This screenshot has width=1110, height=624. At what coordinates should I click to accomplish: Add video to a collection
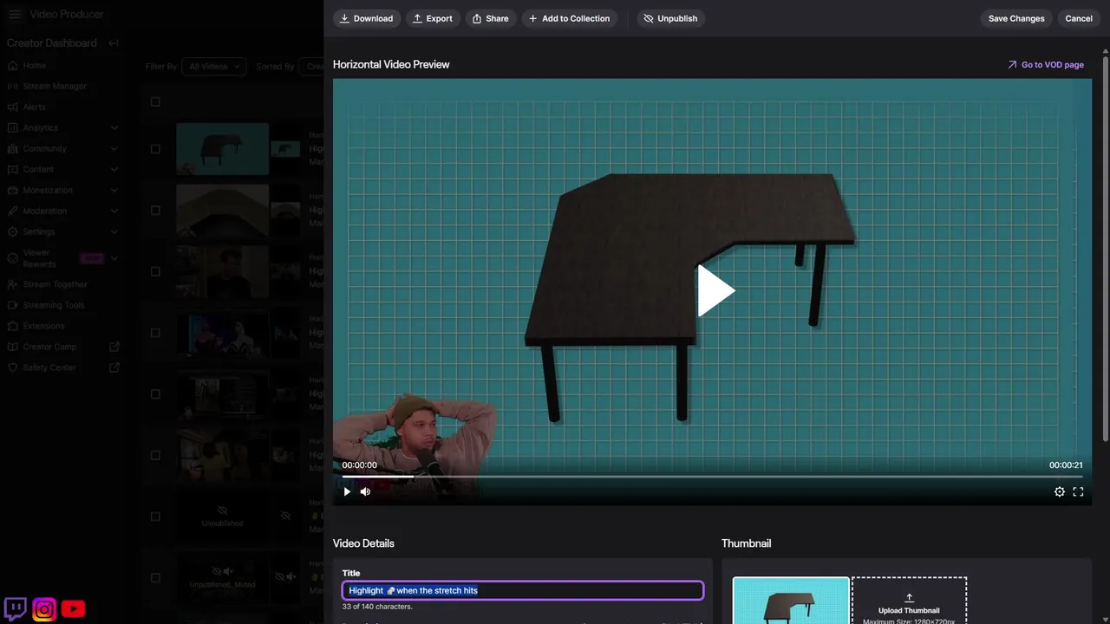[570, 18]
